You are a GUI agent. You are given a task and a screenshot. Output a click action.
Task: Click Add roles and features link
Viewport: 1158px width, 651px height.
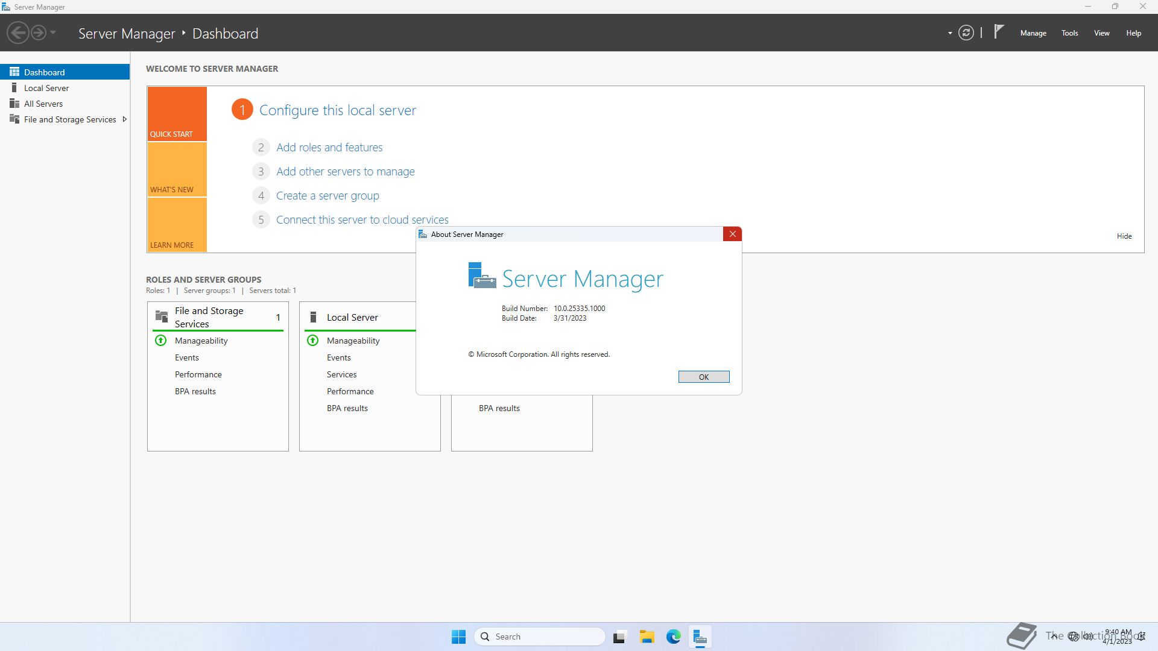(329, 147)
